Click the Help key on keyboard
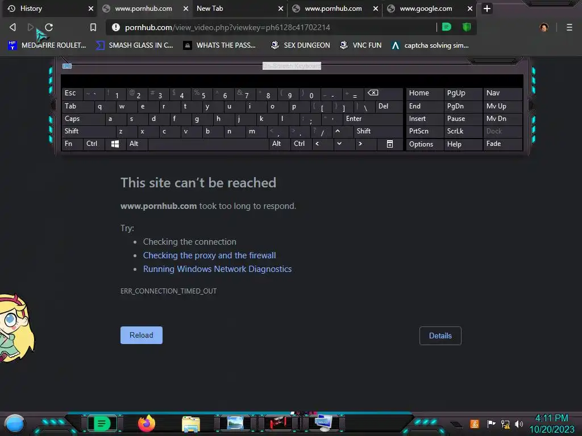 [x=463, y=144]
